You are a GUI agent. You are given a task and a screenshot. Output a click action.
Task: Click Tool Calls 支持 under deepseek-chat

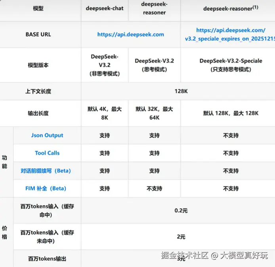tap(105, 153)
